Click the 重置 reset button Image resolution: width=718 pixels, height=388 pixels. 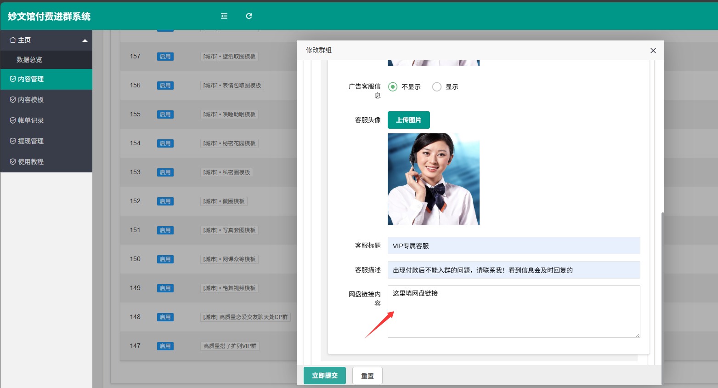(367, 375)
